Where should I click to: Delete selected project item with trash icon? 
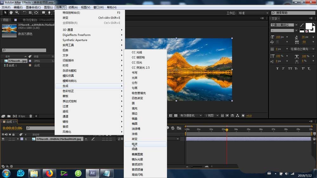31,116
